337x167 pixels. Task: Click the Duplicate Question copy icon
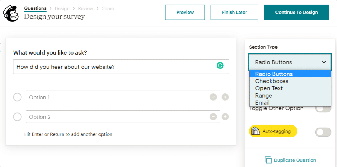click(268, 160)
